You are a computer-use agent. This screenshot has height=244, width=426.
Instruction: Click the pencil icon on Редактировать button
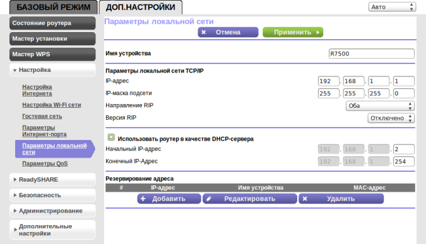[x=209, y=199]
